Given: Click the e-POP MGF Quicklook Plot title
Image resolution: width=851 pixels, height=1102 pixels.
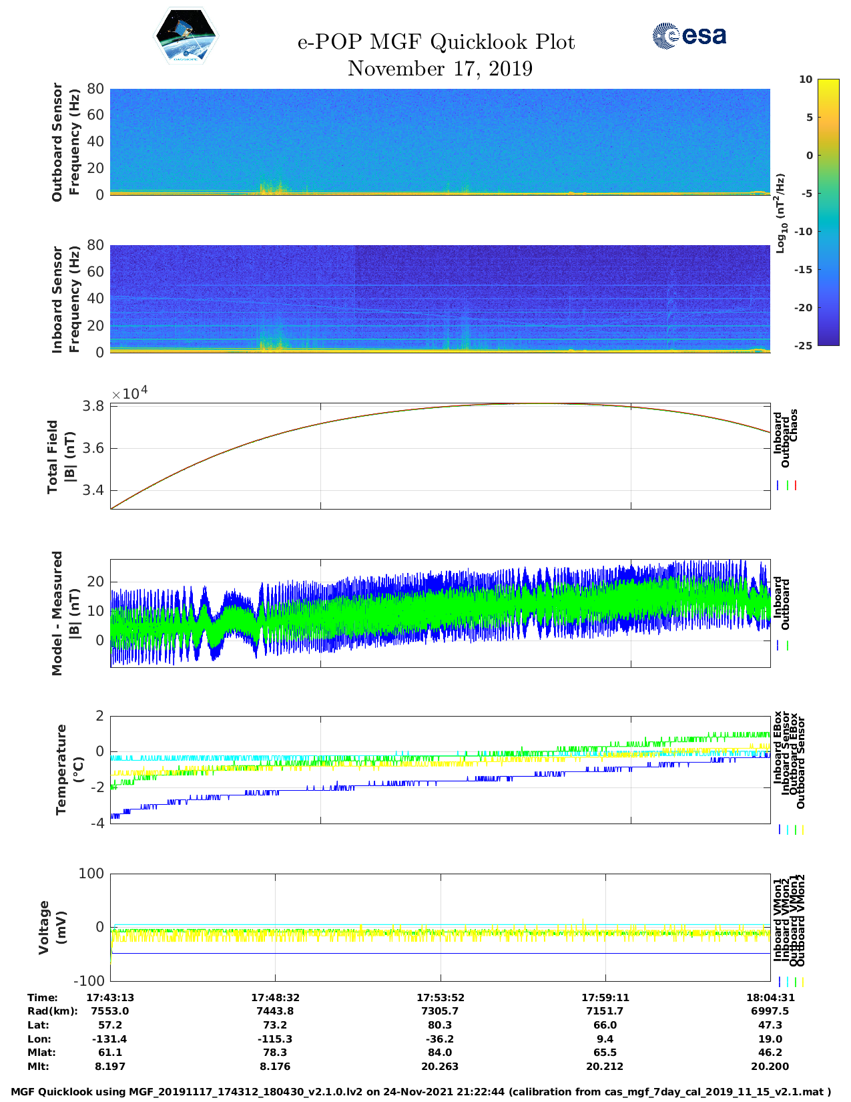Looking at the screenshot, I should coord(436,42).
